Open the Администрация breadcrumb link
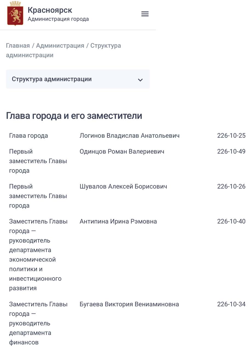Viewport: 249px width, 351px height. (x=60, y=46)
